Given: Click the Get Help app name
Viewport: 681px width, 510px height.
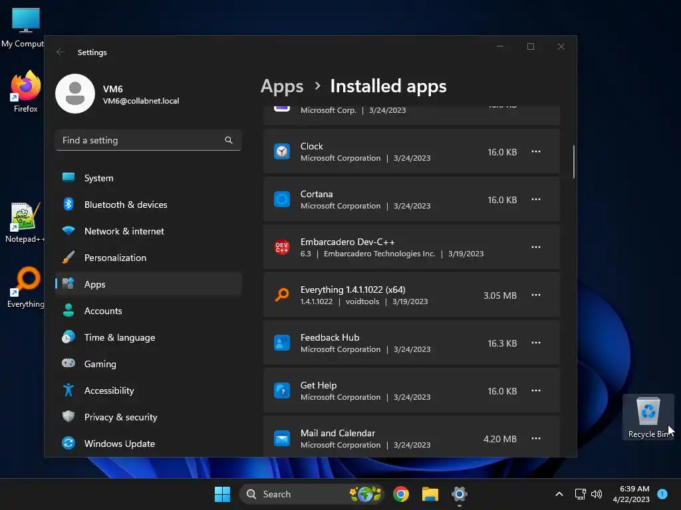Looking at the screenshot, I should pyautogui.click(x=319, y=385).
